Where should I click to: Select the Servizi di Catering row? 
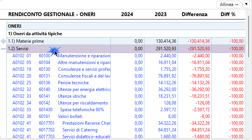tap(126, 130)
